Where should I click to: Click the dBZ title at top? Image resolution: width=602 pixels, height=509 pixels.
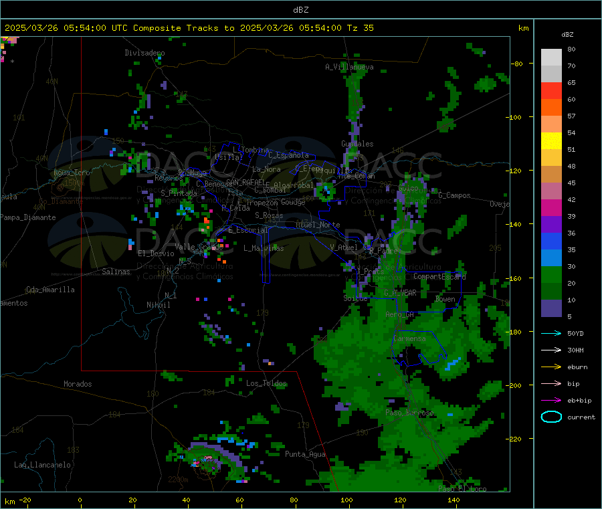[300, 10]
